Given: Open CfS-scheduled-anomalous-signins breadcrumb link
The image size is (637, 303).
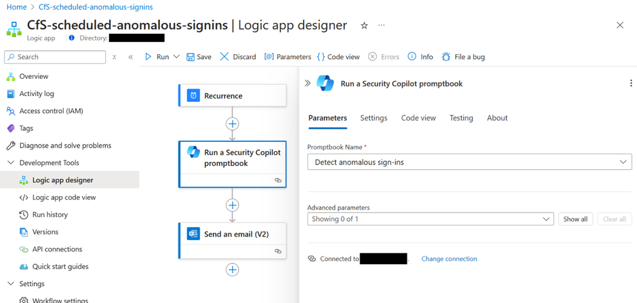Looking at the screenshot, I should (96, 7).
